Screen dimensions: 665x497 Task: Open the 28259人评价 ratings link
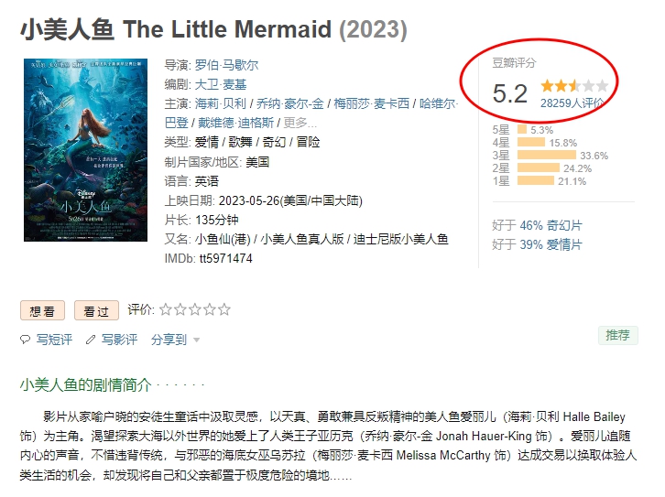(x=572, y=103)
